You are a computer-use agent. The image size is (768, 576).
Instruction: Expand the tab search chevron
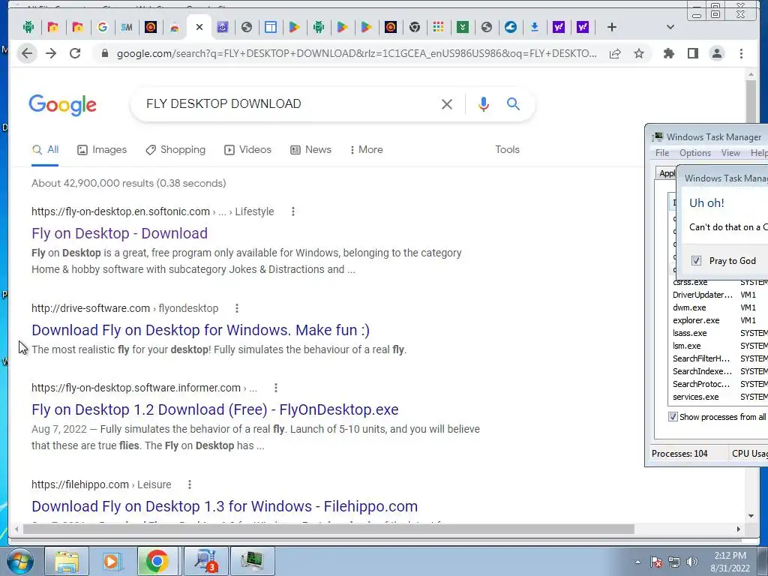click(x=670, y=28)
